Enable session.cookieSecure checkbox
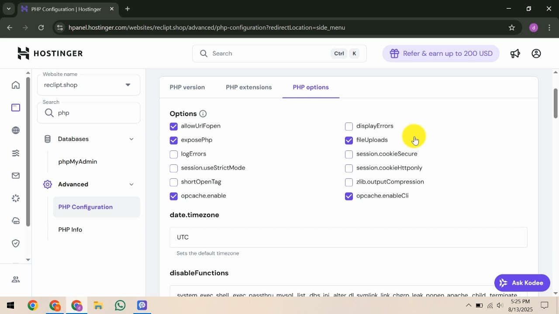The image size is (559, 314). tap(349, 154)
